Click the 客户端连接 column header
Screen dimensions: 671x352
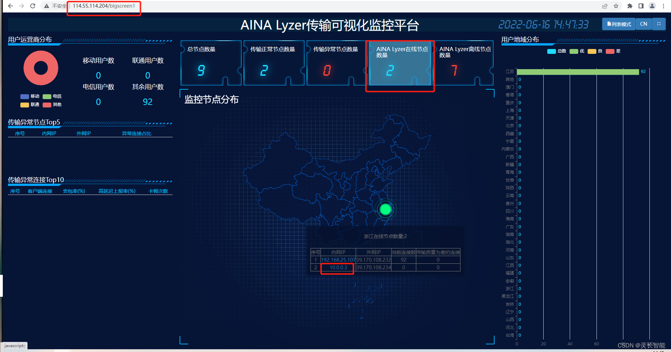click(40, 191)
